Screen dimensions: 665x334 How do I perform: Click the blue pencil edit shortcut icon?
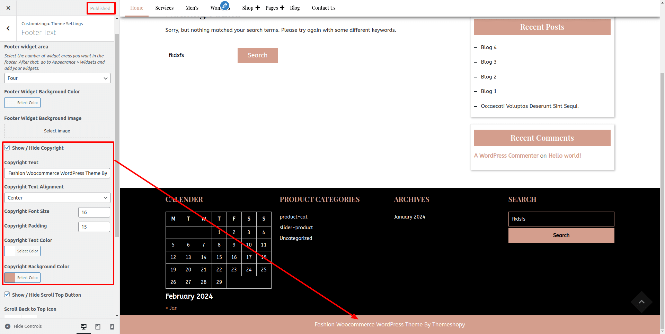225,6
